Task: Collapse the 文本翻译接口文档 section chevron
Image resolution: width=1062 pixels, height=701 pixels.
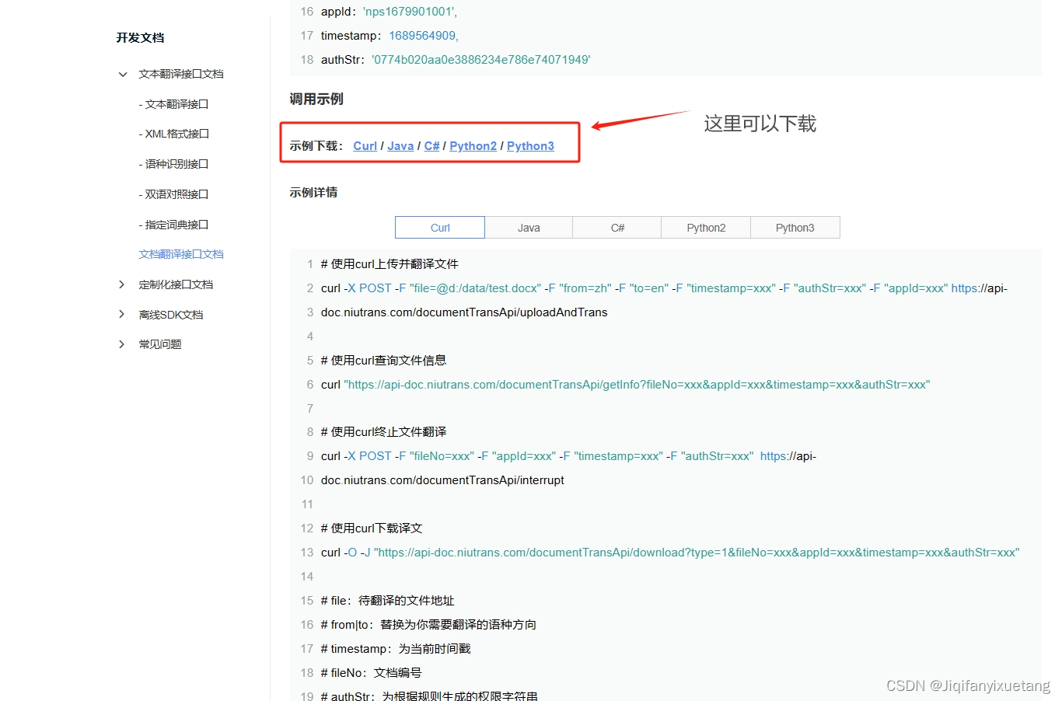Action: point(122,75)
